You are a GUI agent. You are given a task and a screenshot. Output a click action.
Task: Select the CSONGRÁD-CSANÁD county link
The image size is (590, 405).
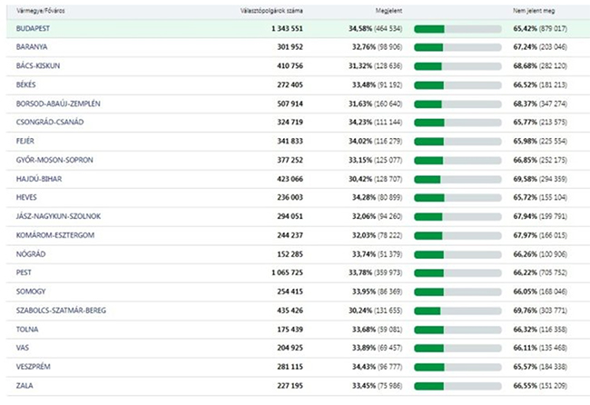point(49,123)
